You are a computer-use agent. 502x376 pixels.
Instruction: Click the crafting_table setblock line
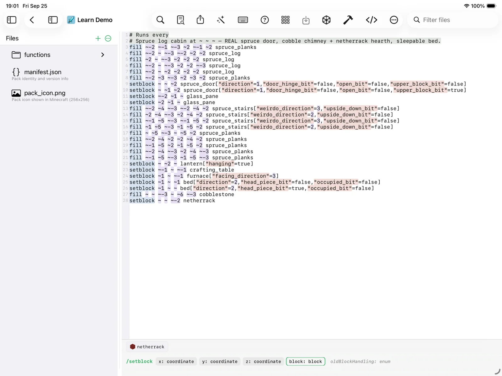182,170
